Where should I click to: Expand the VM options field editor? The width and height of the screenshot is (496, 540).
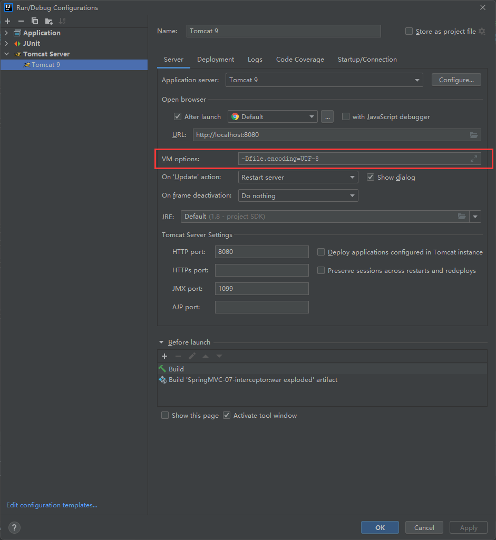(x=474, y=159)
